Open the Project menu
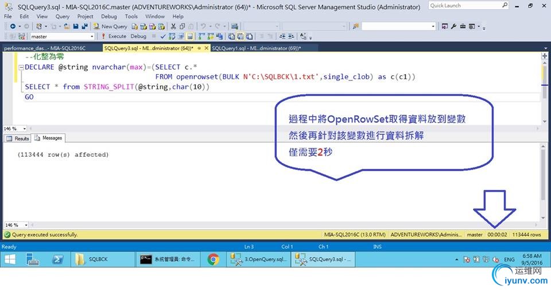Image resolution: width=551 pixels, height=290 pixels. (x=85, y=16)
